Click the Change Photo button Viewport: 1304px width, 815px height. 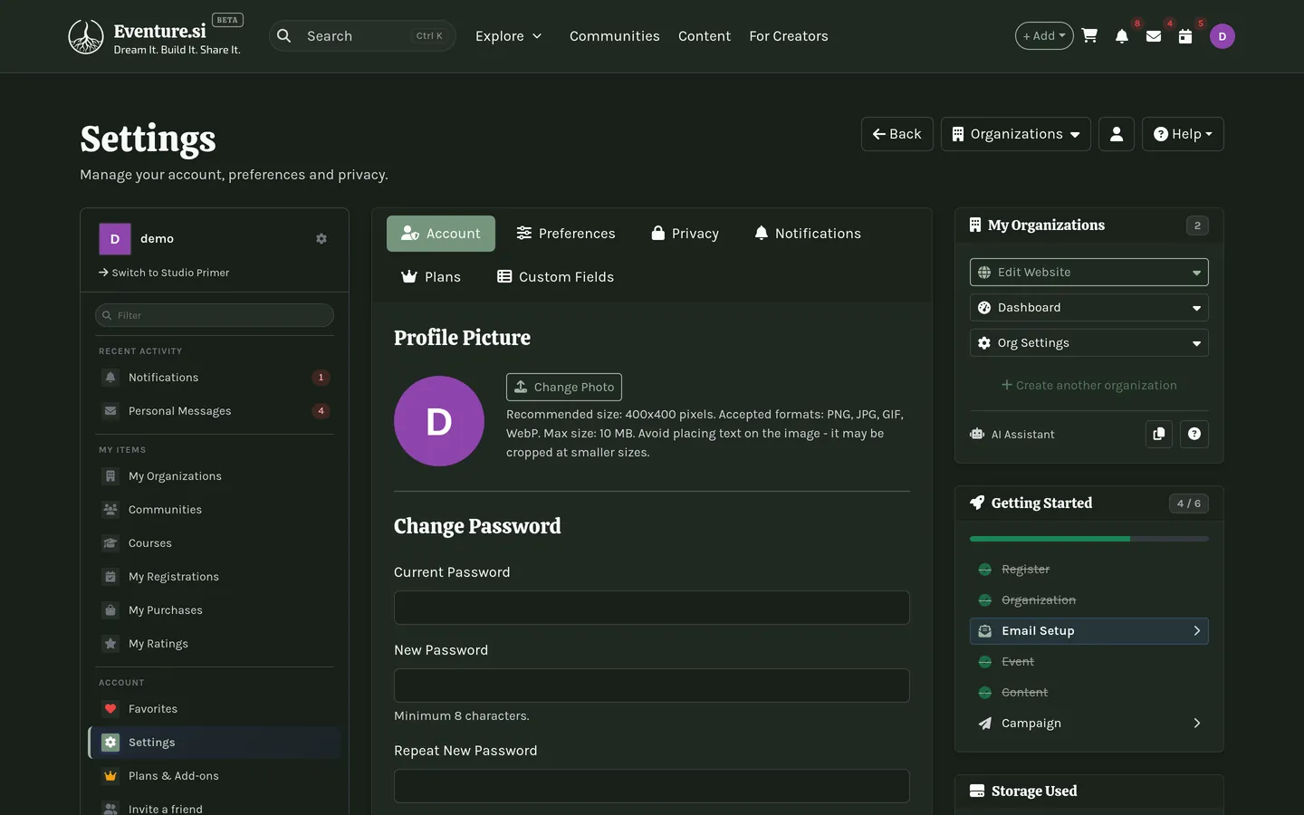(564, 387)
